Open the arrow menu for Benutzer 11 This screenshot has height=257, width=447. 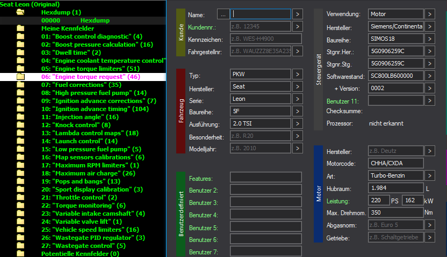click(430, 100)
